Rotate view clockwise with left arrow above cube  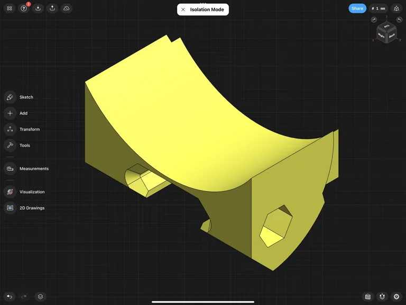click(x=374, y=20)
